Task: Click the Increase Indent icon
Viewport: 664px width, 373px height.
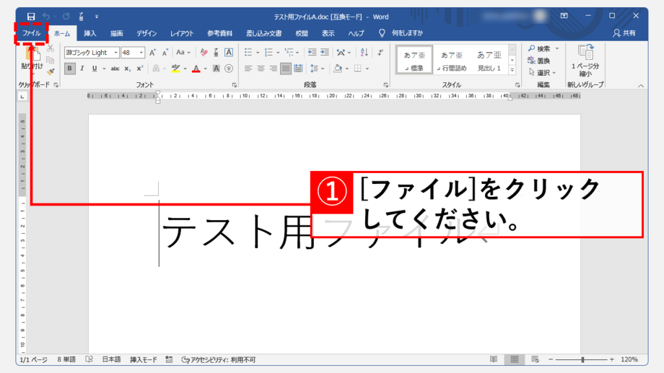Action: tap(324, 52)
